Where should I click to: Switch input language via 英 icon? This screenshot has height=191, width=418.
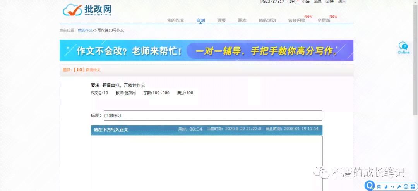(379, 186)
